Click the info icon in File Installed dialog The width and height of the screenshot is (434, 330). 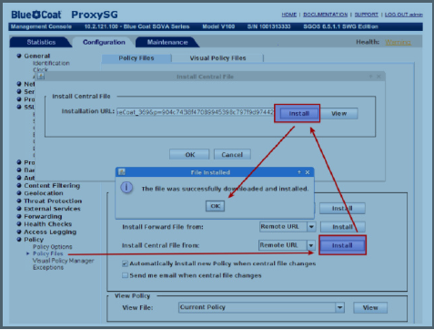click(x=126, y=187)
